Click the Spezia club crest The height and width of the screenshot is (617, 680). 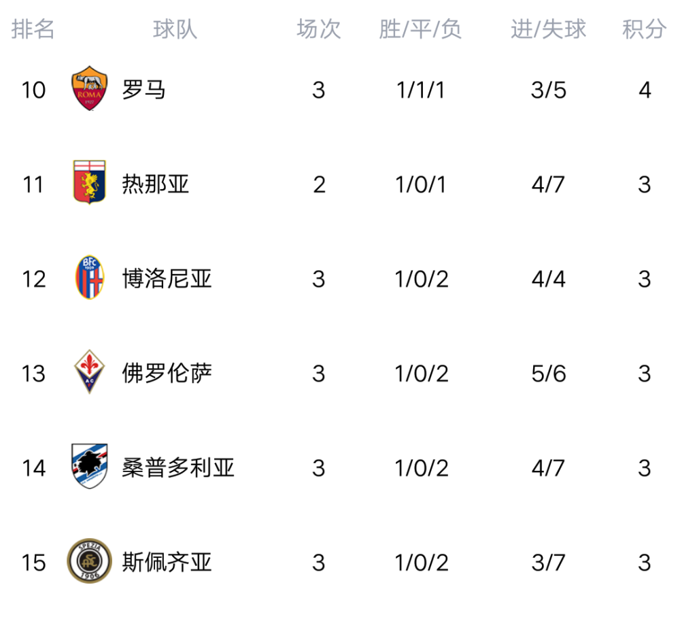click(90, 562)
